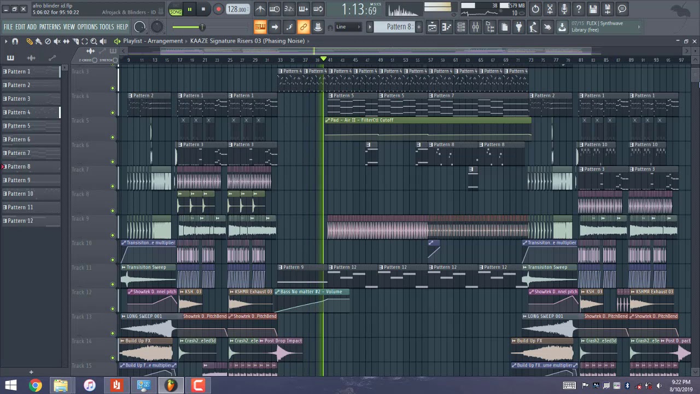Enable the Z-CROSS checkbox
Viewport: 700px width, 394px height.
tap(94, 60)
